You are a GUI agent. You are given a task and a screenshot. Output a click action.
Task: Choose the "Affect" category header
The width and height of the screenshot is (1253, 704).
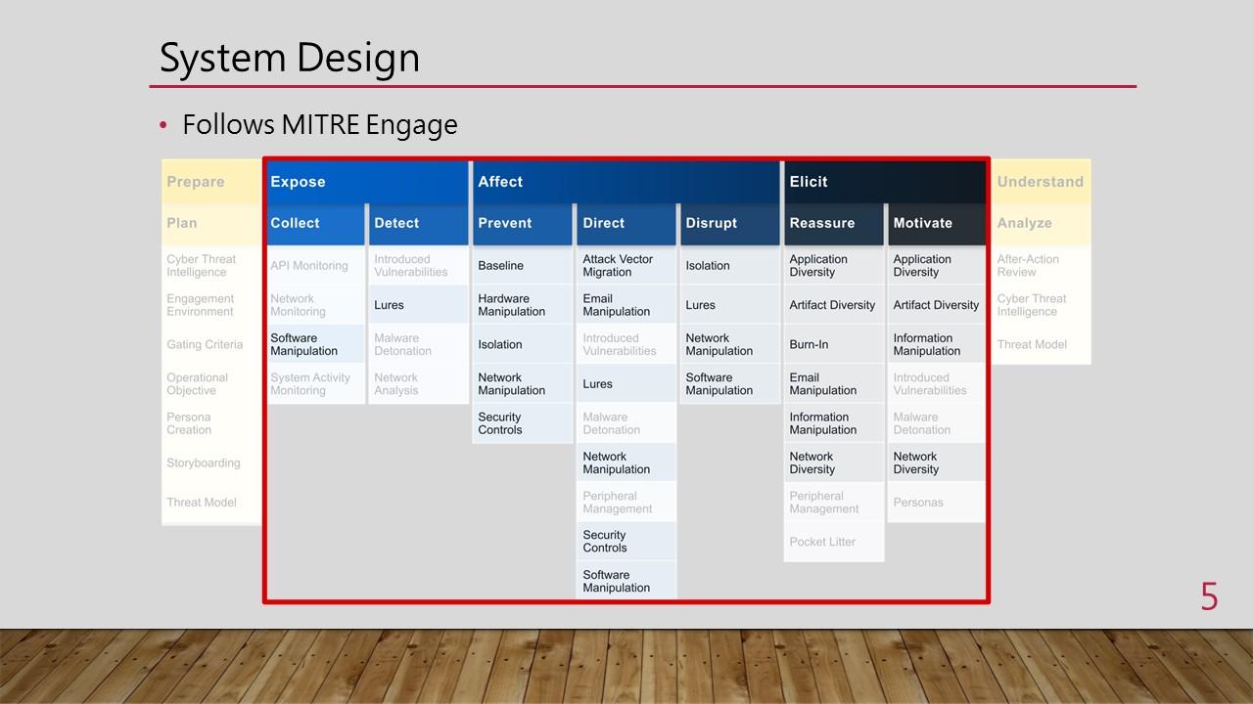click(625, 182)
